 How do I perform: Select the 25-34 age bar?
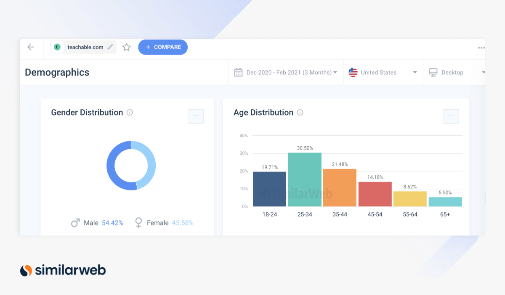coord(305,179)
